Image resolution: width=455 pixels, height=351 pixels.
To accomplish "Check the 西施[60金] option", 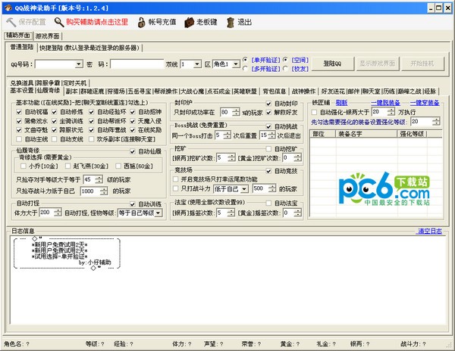I will (x=118, y=166).
